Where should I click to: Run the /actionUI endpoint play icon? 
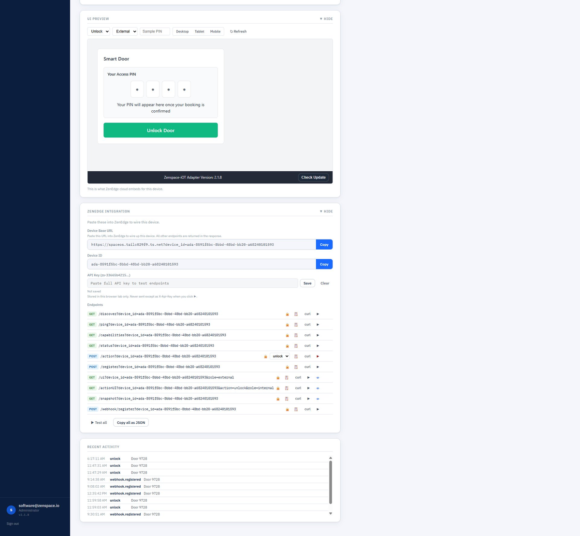point(308,388)
